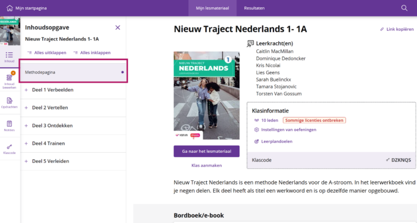Screen dimensions: 417x223
Task: Click teacher name Kris Nicolai
Action: 268,65
